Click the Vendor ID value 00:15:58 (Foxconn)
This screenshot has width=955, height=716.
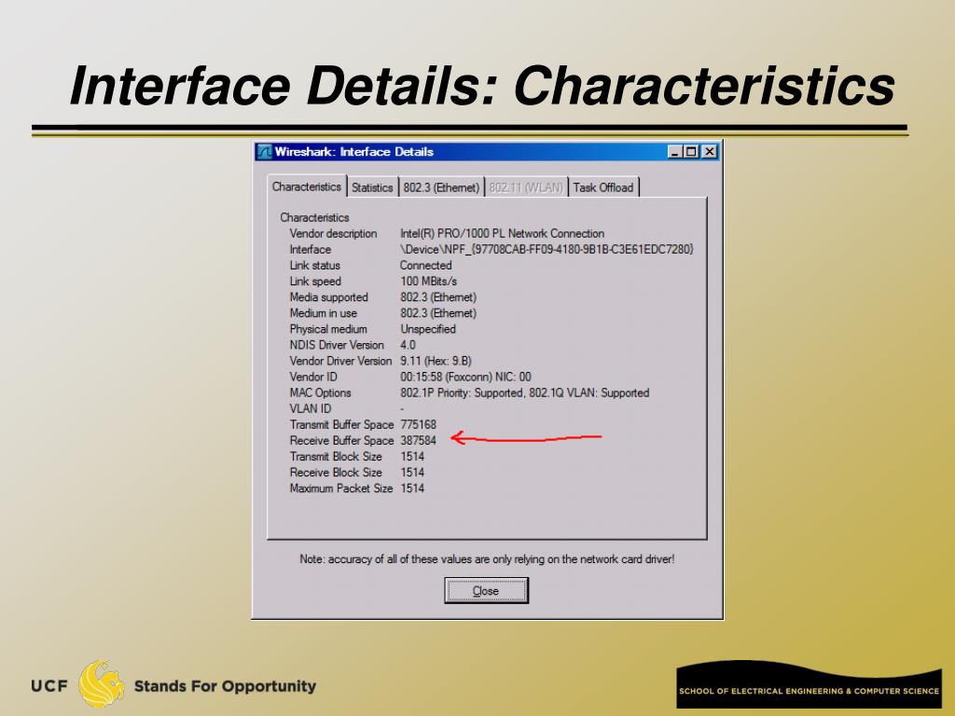tap(465, 377)
